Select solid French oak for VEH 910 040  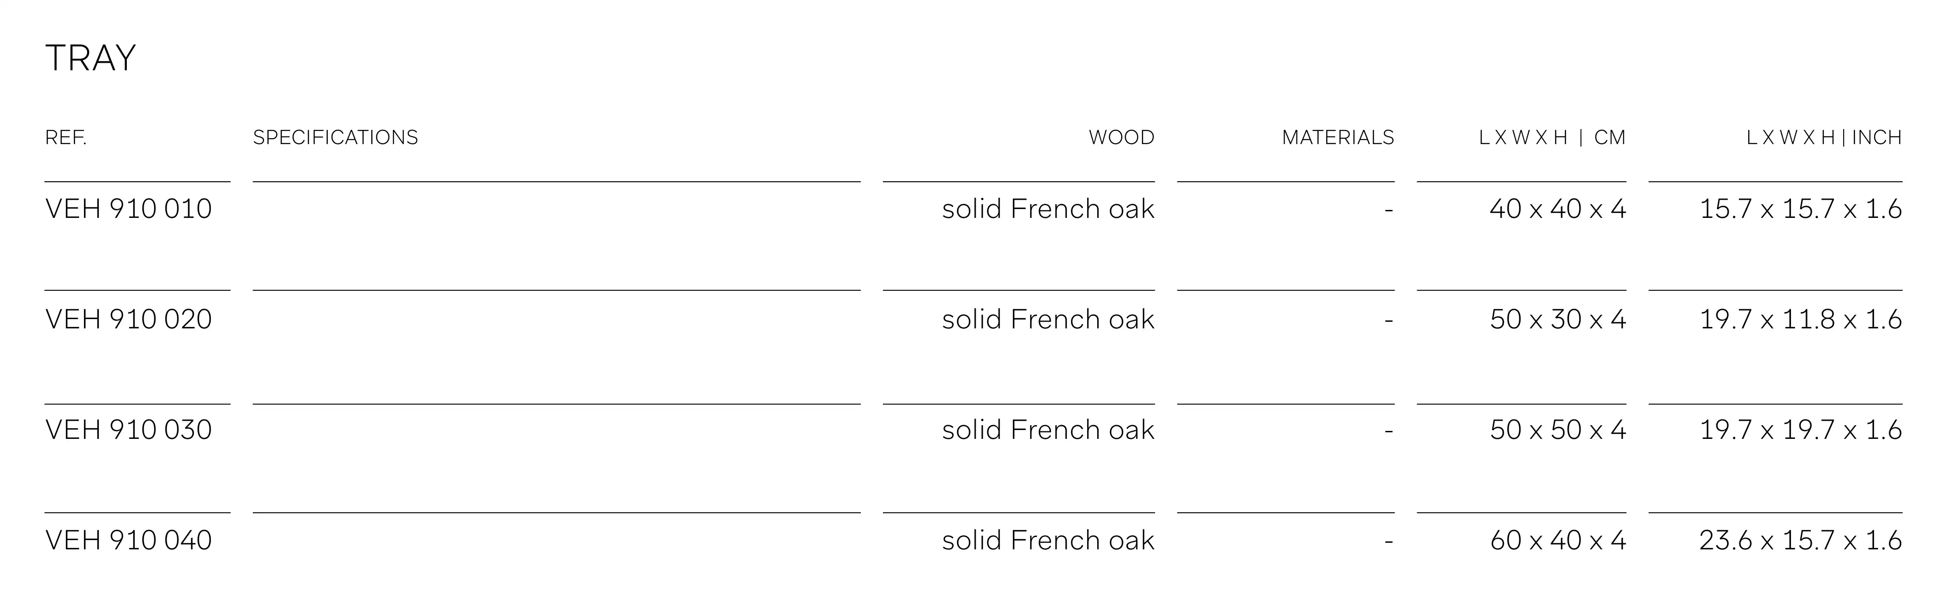click(x=1048, y=540)
